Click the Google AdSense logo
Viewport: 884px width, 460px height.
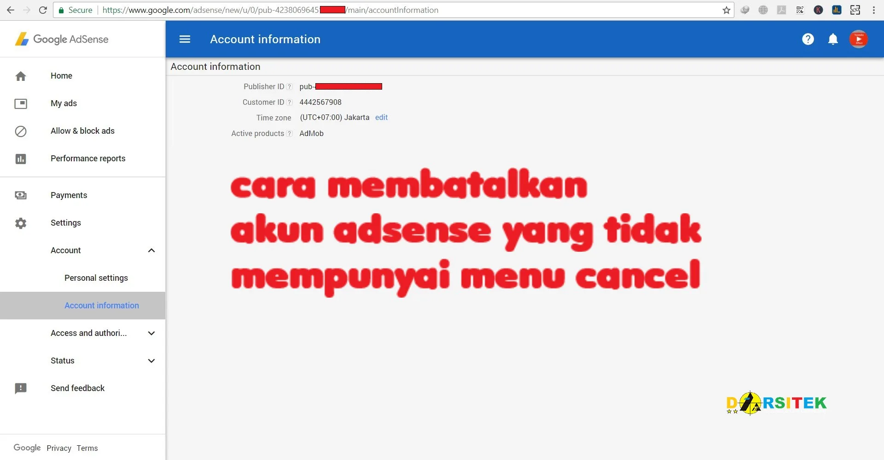pyautogui.click(x=62, y=39)
